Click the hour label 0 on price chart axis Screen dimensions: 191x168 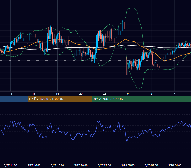[x=128, y=94]
